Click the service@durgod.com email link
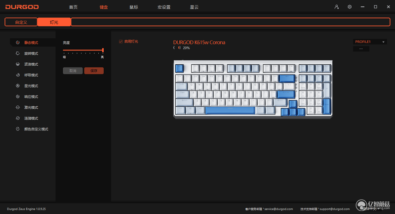Viewport: 395px width, 214px height. pyautogui.click(x=278, y=209)
